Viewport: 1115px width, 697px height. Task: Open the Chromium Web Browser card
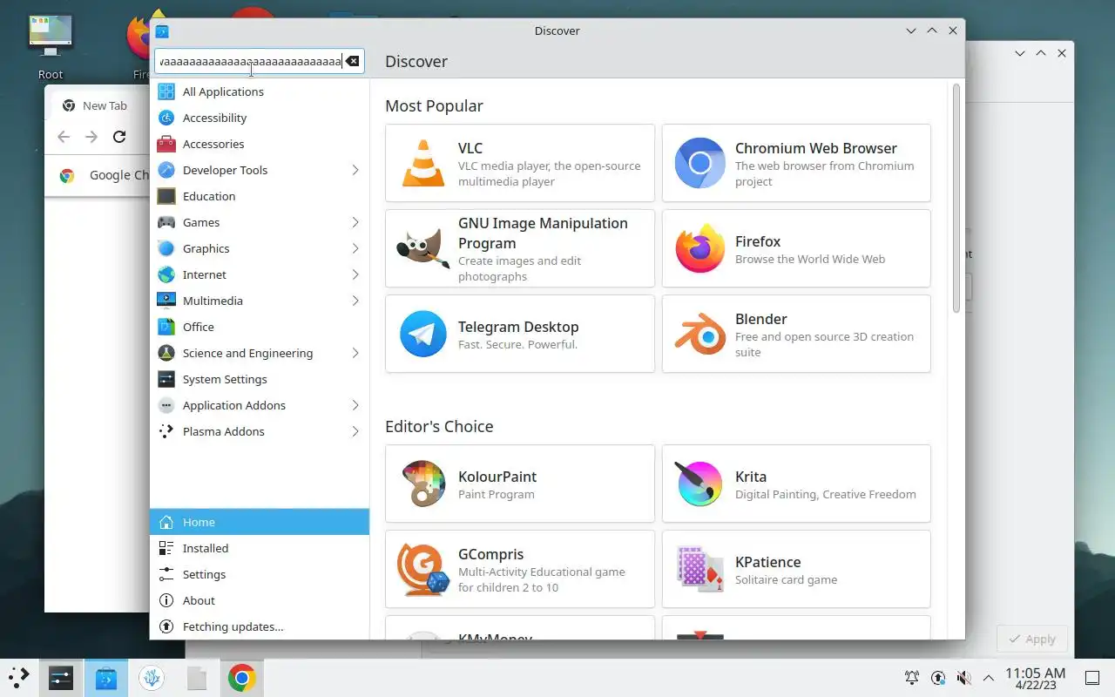click(796, 163)
